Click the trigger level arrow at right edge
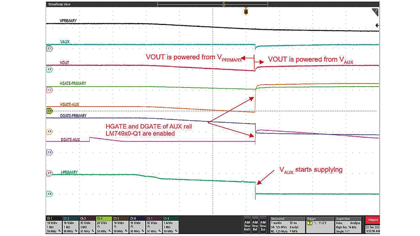The height and width of the screenshot is (236, 420). pos(377,25)
